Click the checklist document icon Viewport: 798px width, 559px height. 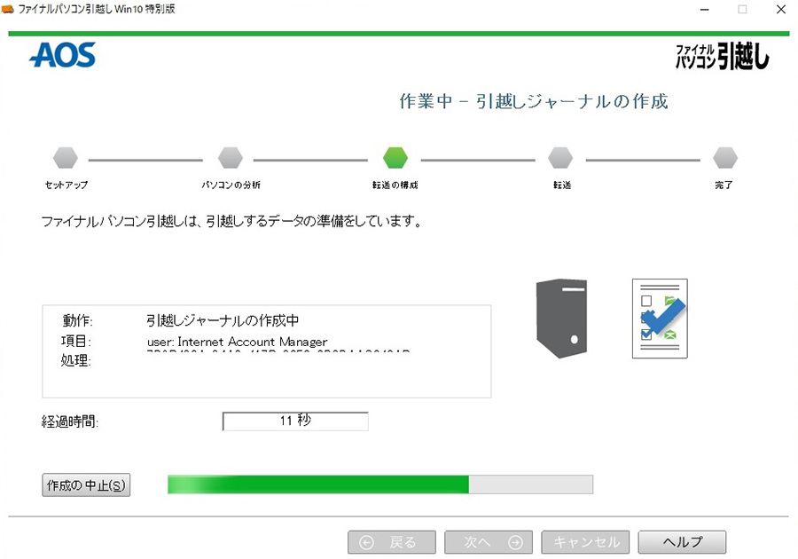point(660,319)
